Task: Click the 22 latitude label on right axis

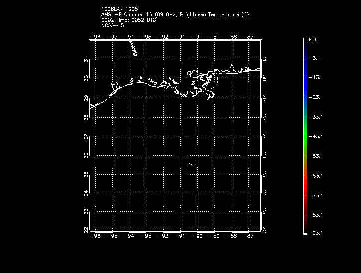Action: 264,229
